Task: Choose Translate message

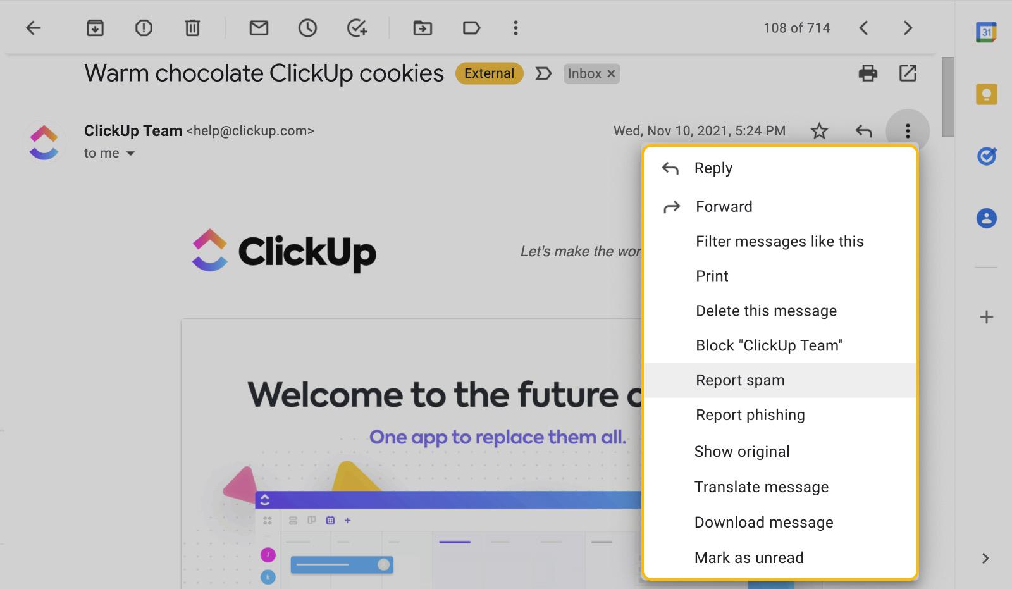Action: coord(780,487)
